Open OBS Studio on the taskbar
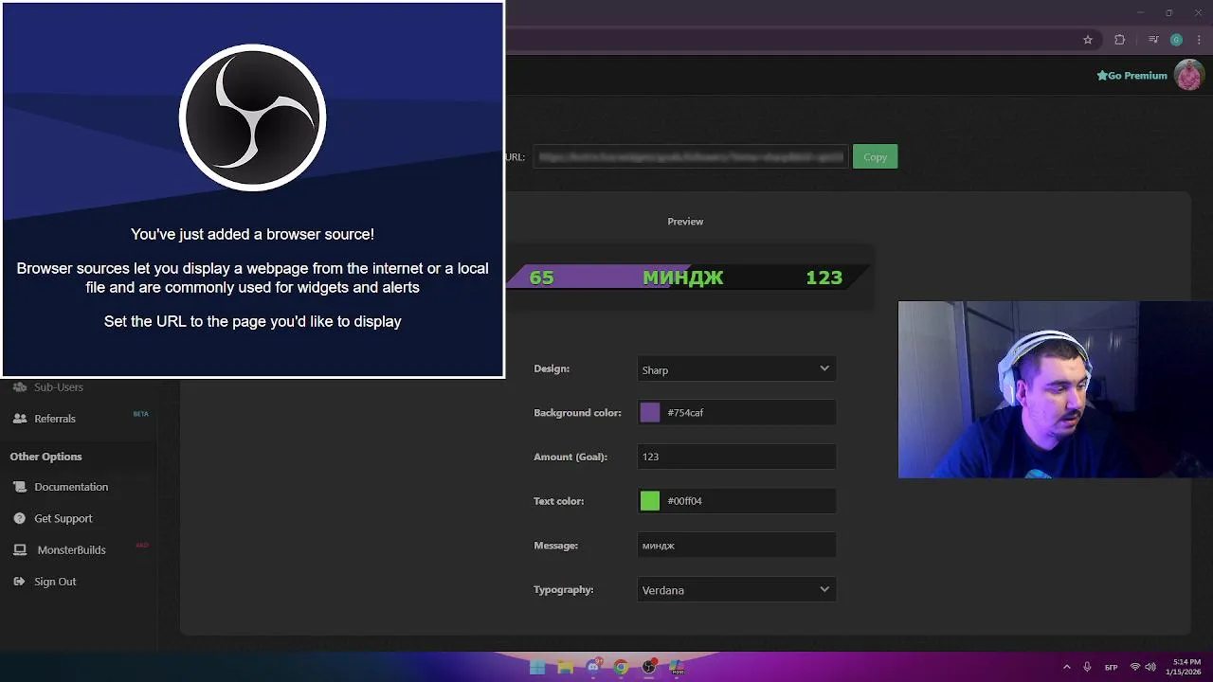Viewport: 1213px width, 682px height. pyautogui.click(x=649, y=667)
